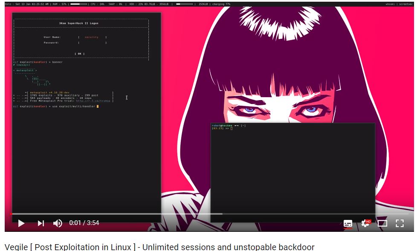The height and width of the screenshot is (251, 420).
Task: Click the 'CPU : 24%' status entry
Action: (x=97, y=4)
